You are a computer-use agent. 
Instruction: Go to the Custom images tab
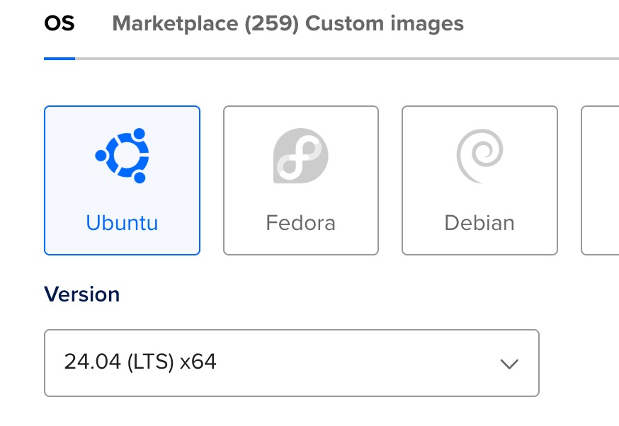pos(385,24)
